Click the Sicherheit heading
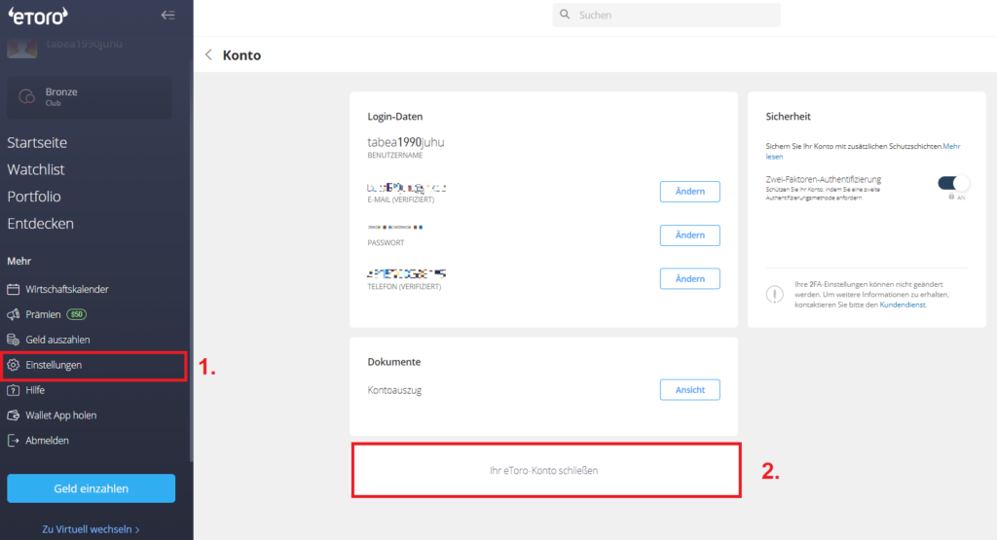The image size is (997, 540). 788,116
